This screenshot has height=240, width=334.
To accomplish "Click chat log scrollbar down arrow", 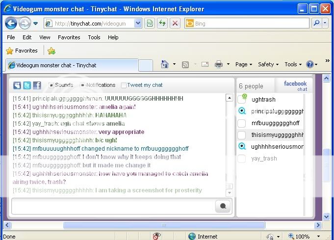I will (229, 193).
